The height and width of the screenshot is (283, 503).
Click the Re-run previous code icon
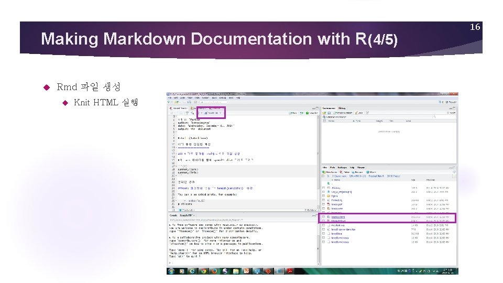click(302, 113)
